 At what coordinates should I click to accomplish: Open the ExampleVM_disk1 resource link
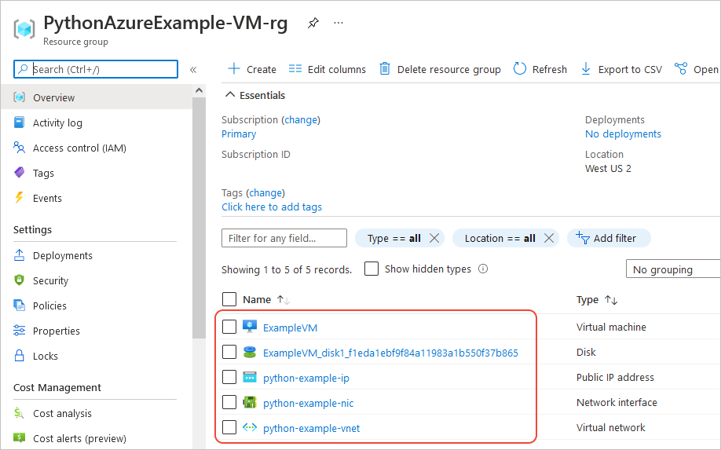[390, 353]
